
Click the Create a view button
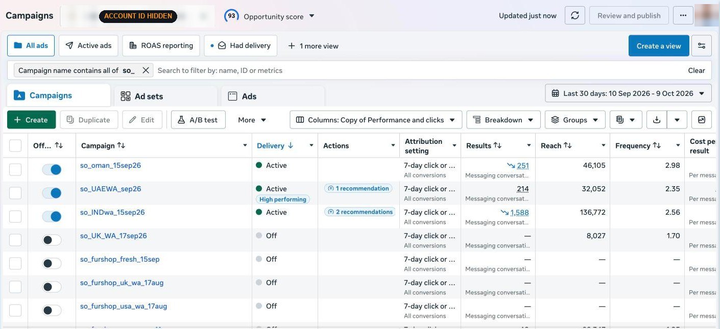[x=659, y=46]
